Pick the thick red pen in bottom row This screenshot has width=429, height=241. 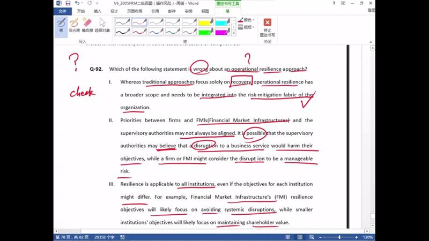[x=139, y=32]
